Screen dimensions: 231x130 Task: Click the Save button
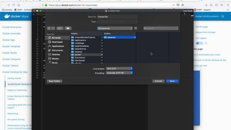click(x=172, y=81)
